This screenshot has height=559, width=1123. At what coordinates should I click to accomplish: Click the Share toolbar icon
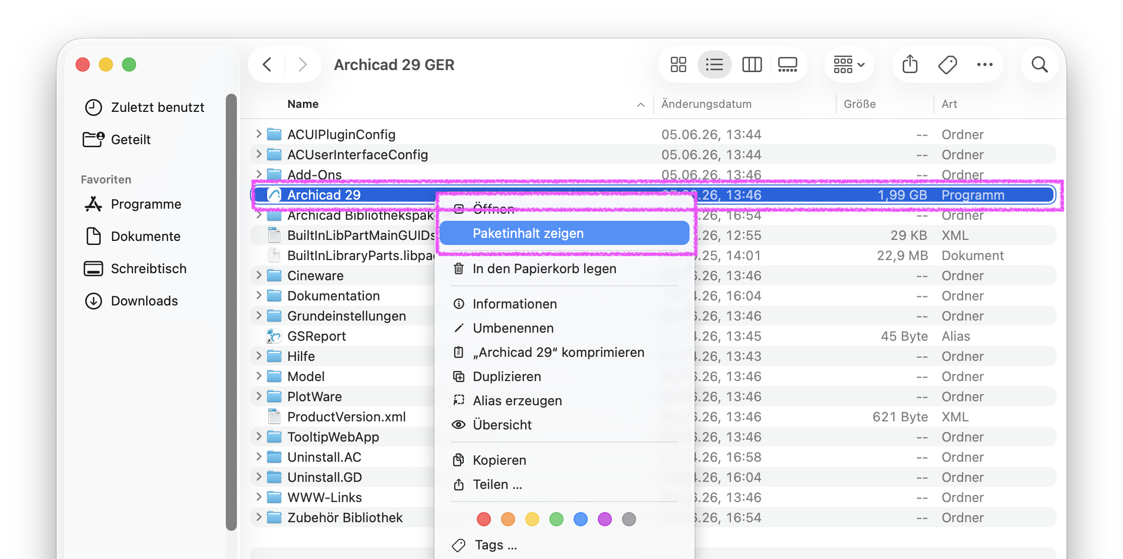(x=910, y=65)
